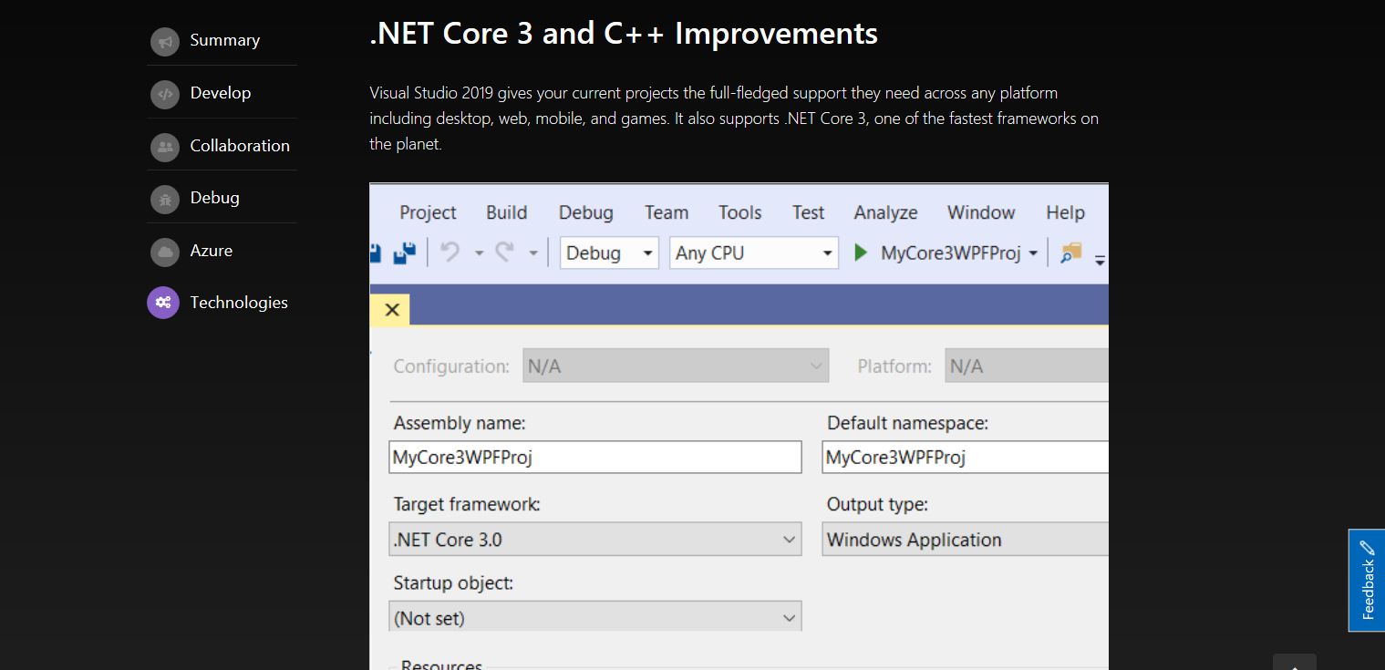Close the yellow document tab with X
Image resolution: width=1385 pixels, height=670 pixels.
click(x=392, y=310)
